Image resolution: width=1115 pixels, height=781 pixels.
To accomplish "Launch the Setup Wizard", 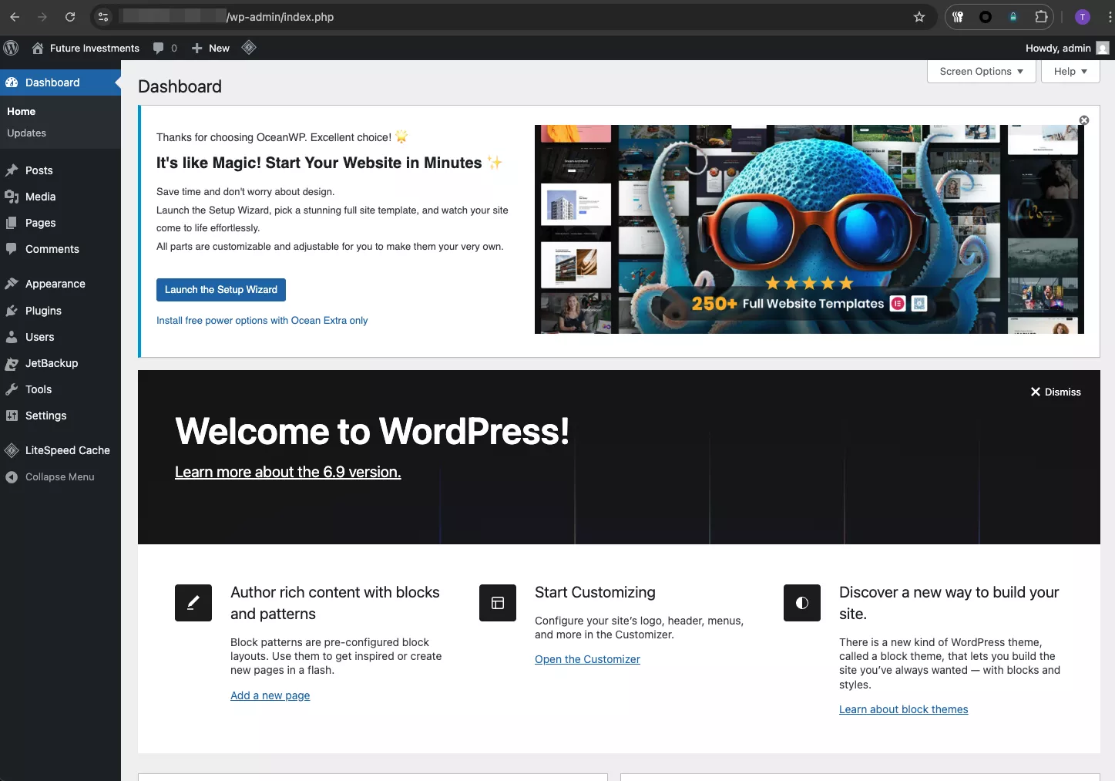I will point(220,290).
